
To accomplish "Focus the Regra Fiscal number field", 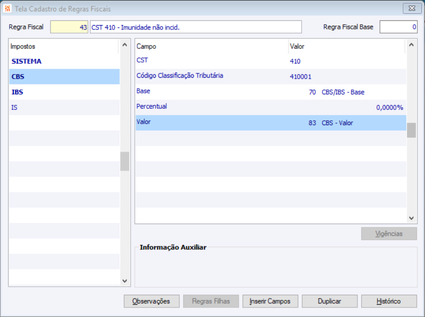I will (x=69, y=27).
